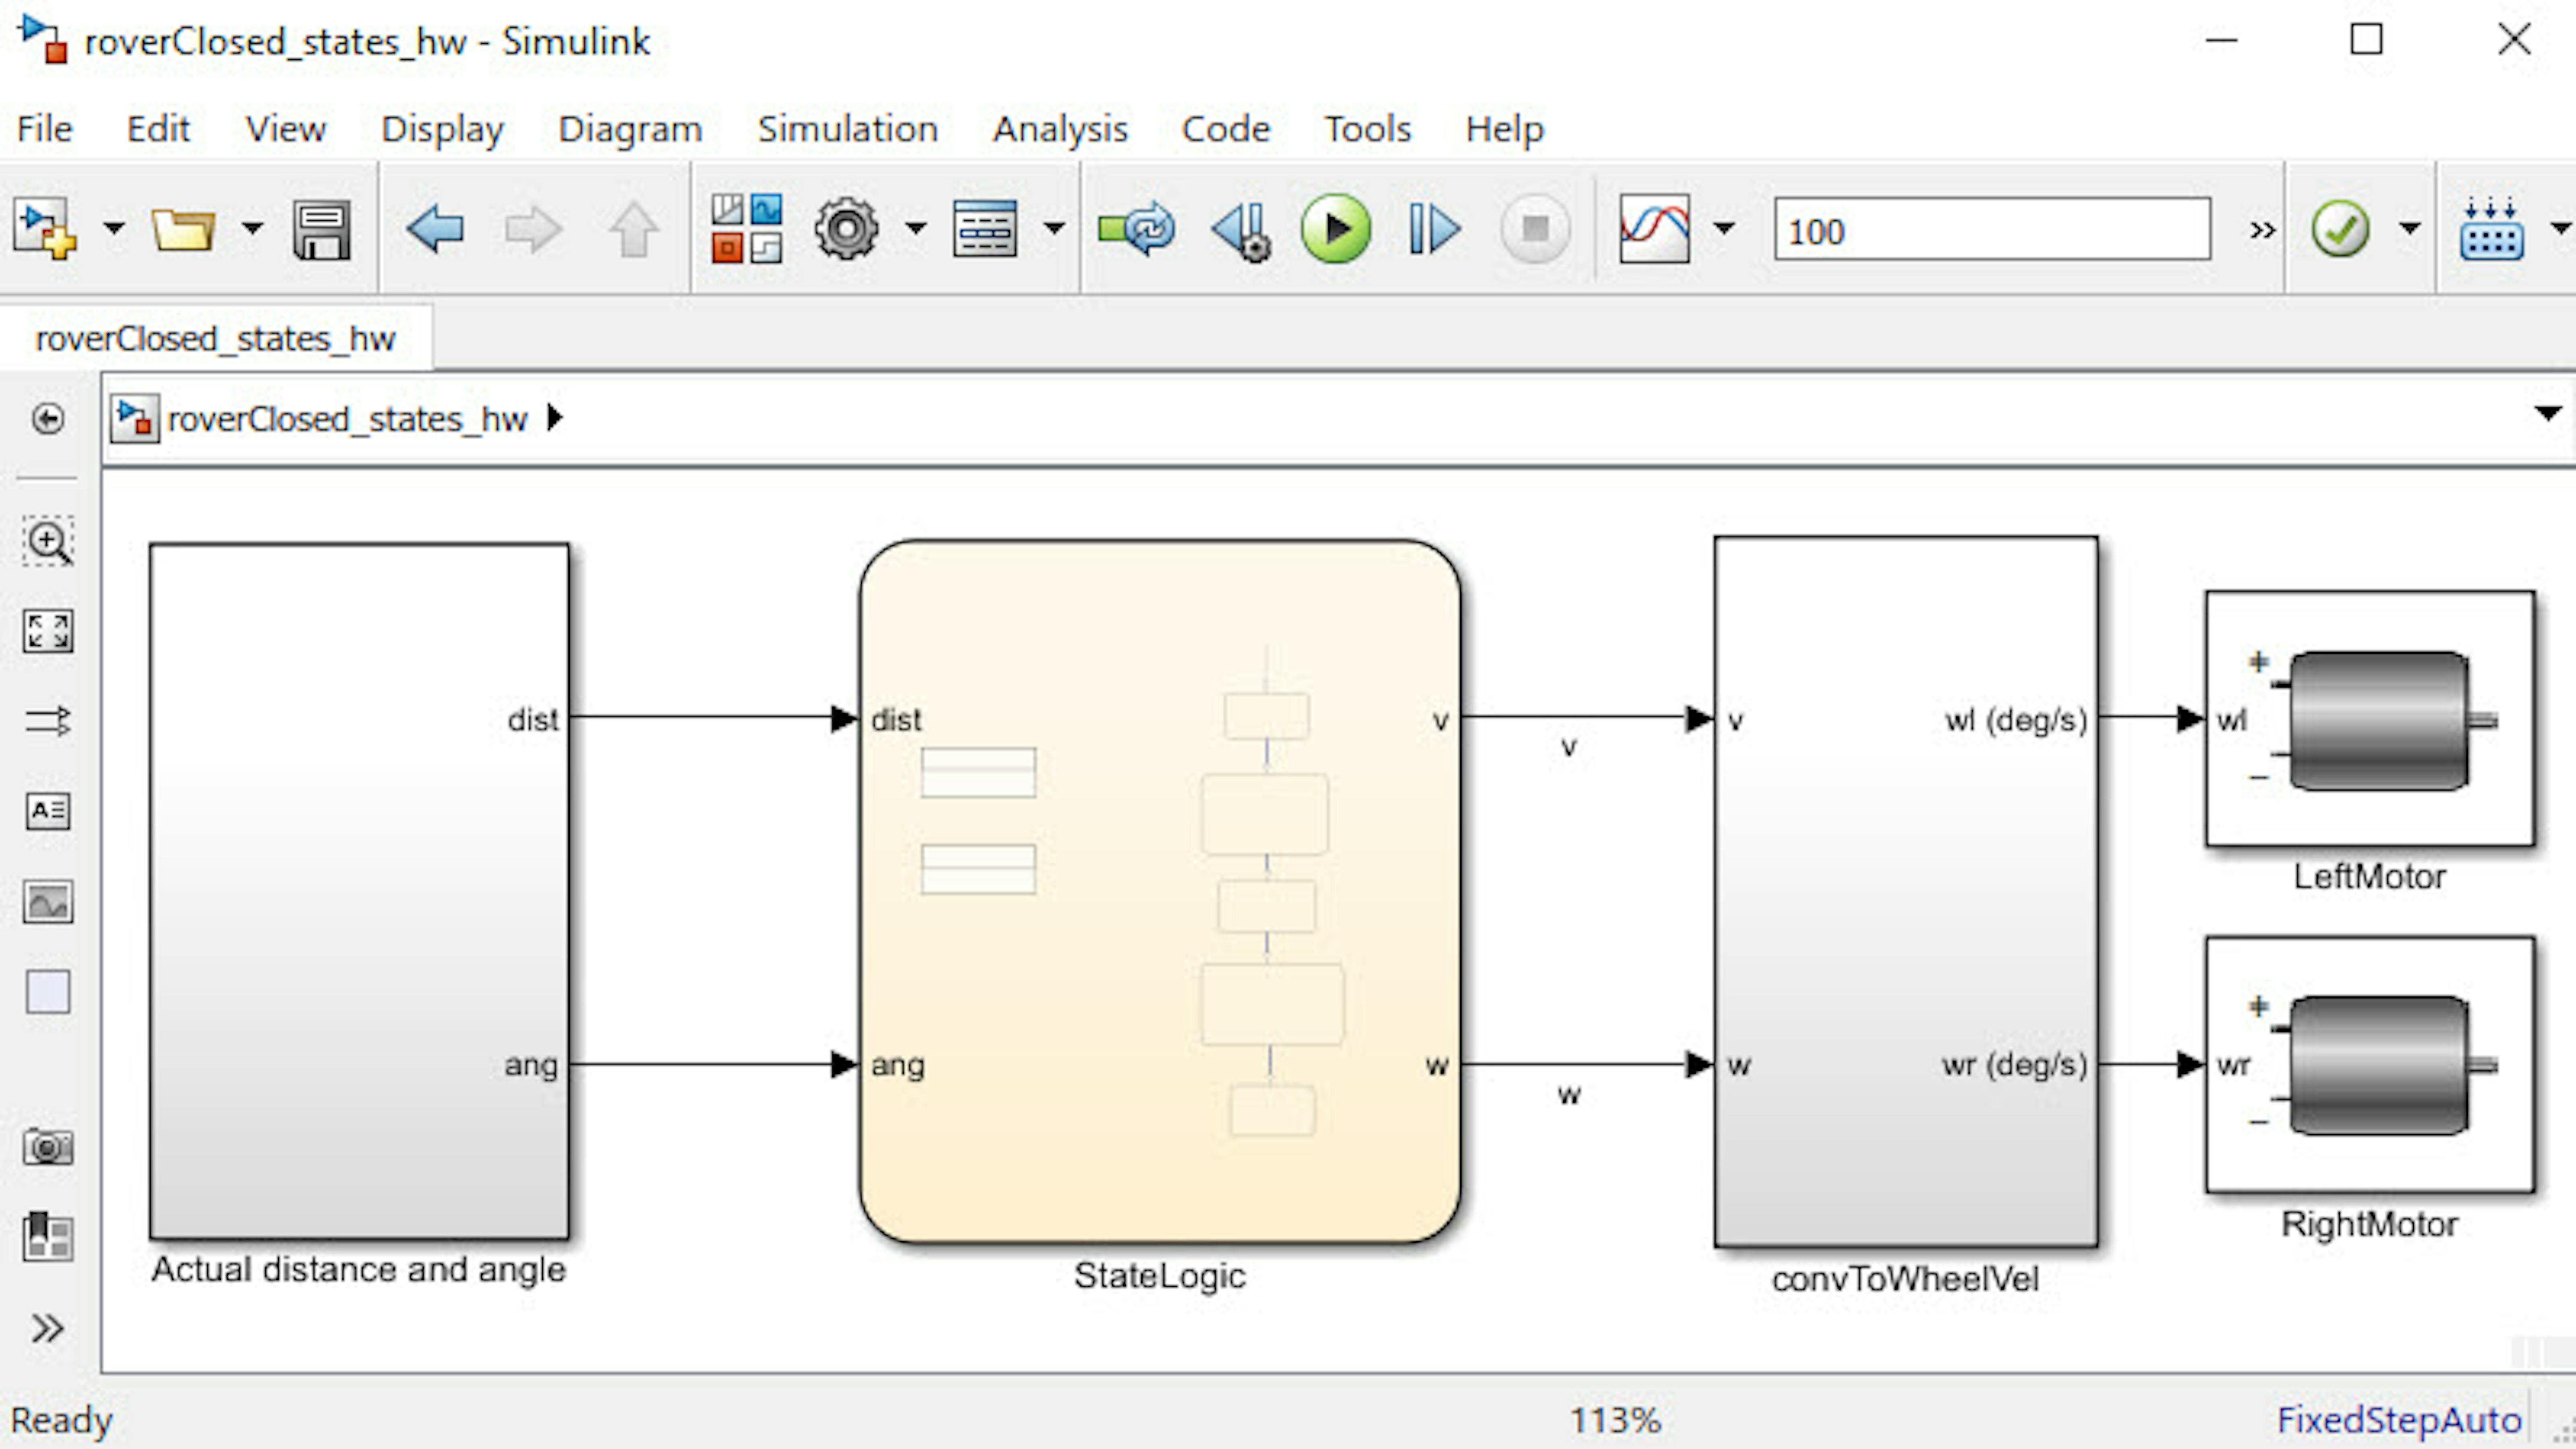Click the w signal label
The height and width of the screenshot is (1449, 2576).
[1569, 1094]
